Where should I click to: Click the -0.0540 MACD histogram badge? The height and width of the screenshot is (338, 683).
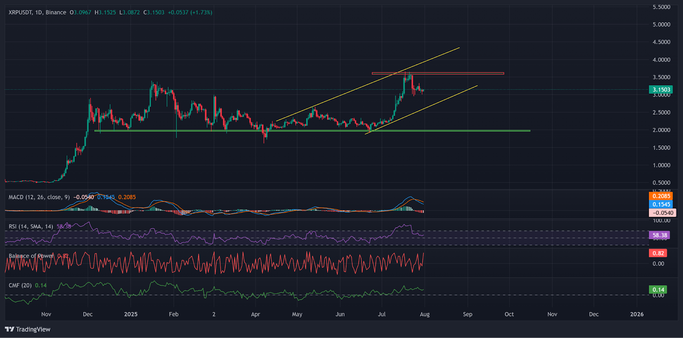coord(662,213)
